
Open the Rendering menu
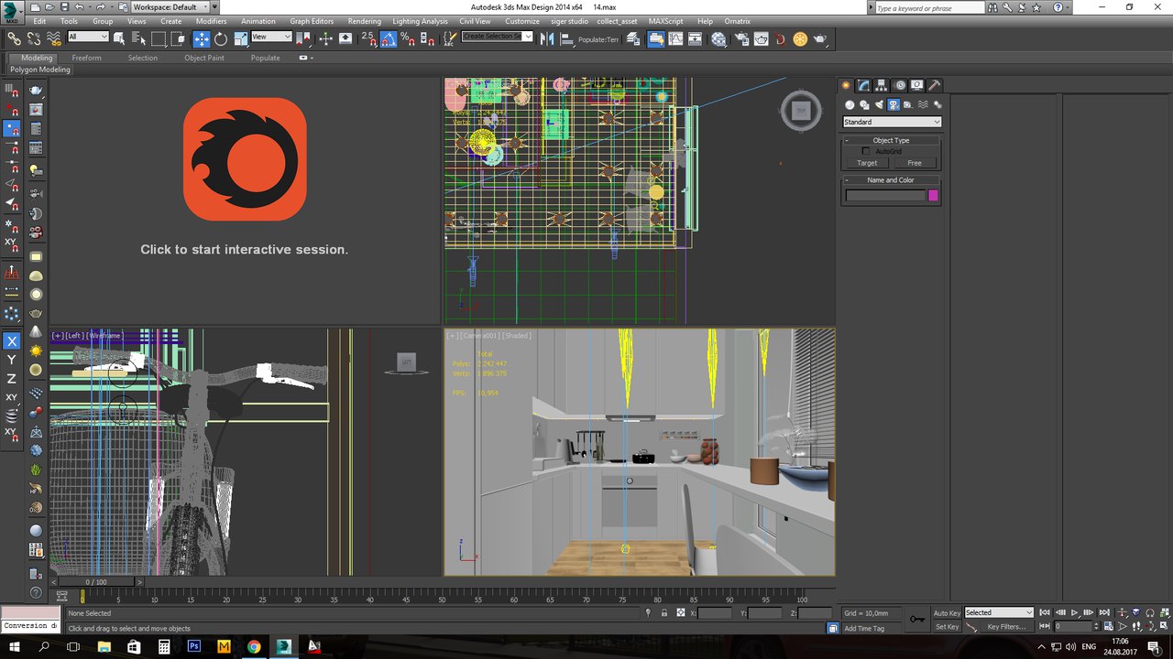[364, 21]
